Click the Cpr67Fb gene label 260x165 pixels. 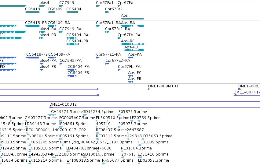point(125,3)
